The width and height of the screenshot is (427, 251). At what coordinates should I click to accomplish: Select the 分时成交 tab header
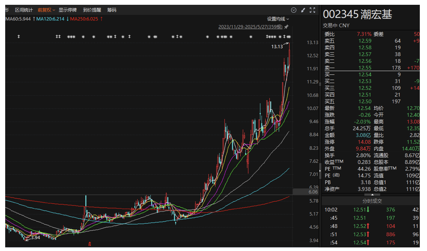coord(372,201)
